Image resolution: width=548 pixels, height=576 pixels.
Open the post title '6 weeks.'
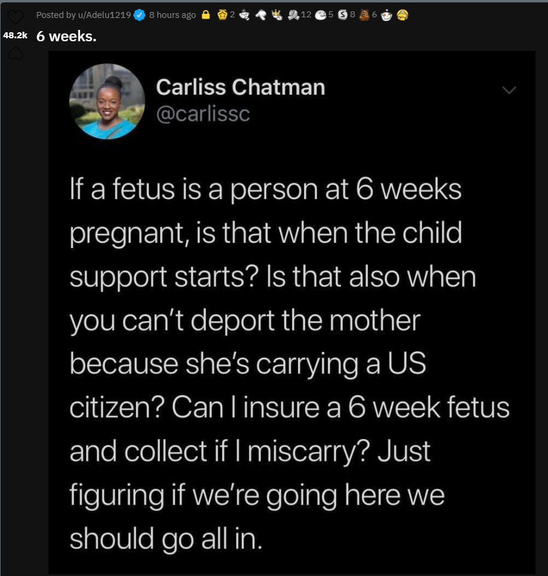tap(66, 36)
